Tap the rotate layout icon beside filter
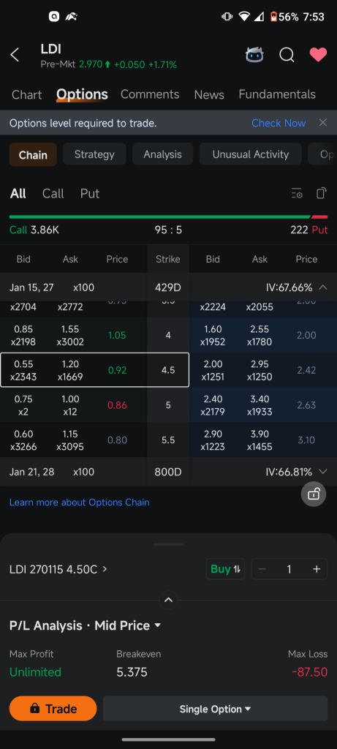Image resolution: width=337 pixels, height=749 pixels. click(322, 193)
